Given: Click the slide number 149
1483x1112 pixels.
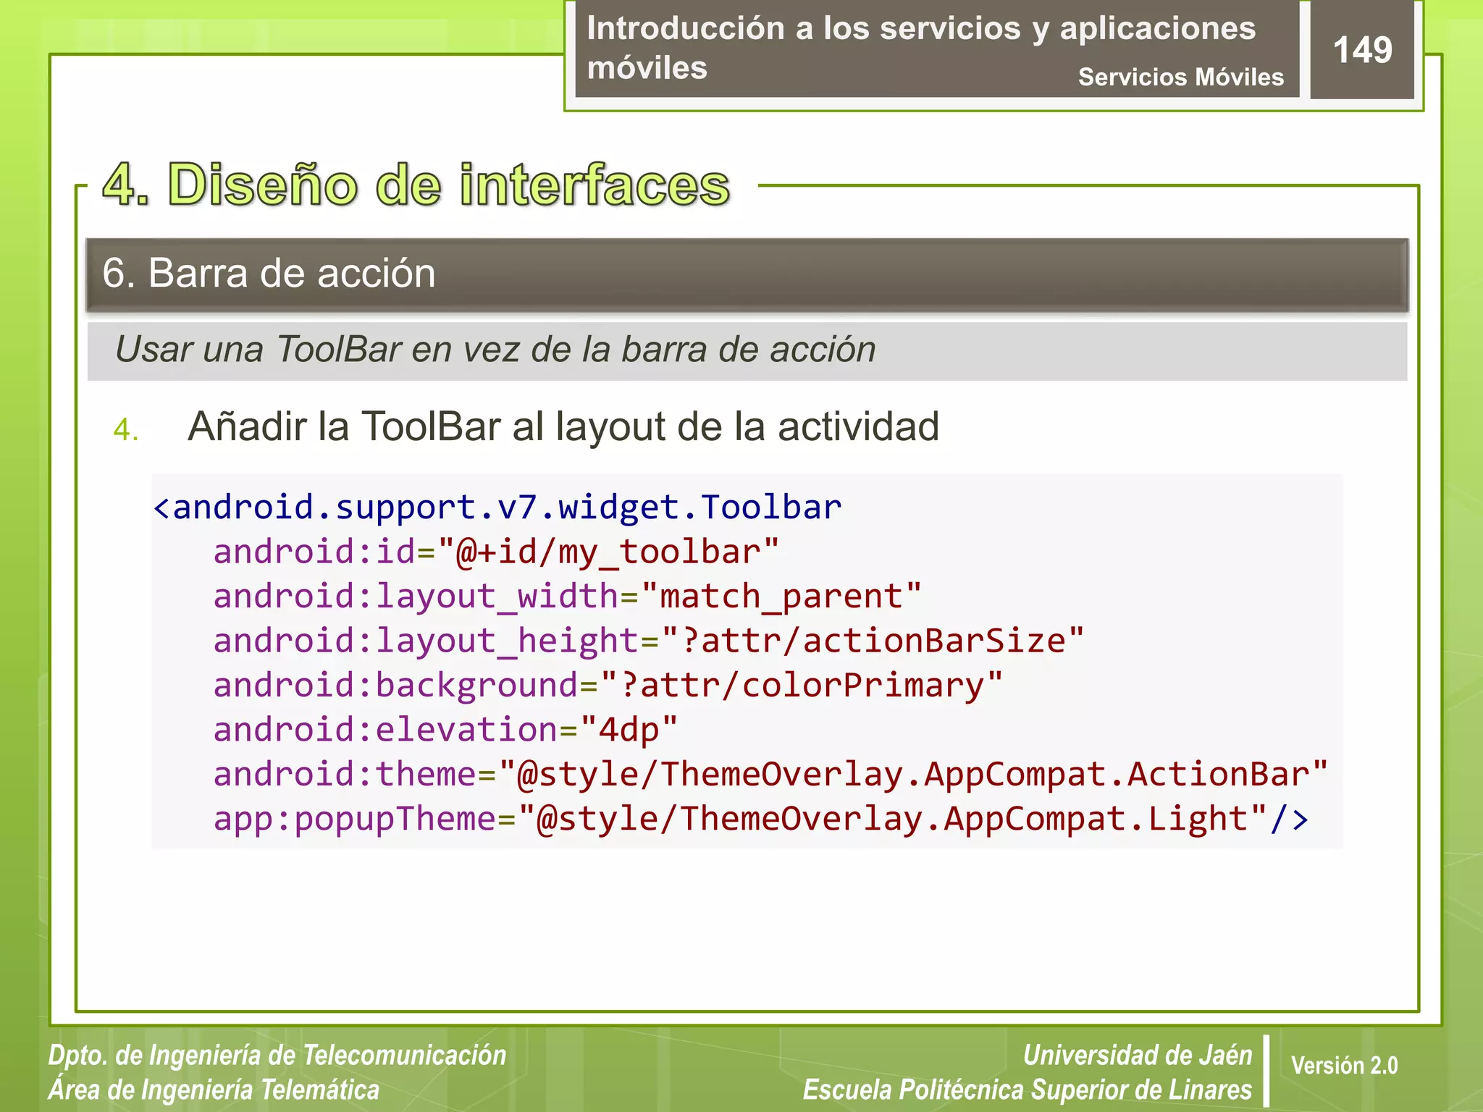Looking at the screenshot, I should (x=1362, y=50).
